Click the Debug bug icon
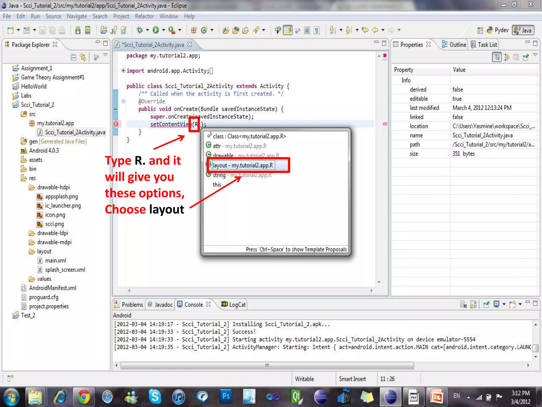Screen dimensions: 542x407 tap(139, 30)
